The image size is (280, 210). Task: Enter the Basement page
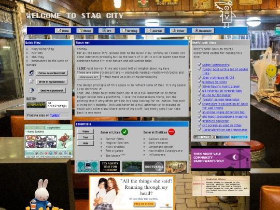[x=203, y=31]
